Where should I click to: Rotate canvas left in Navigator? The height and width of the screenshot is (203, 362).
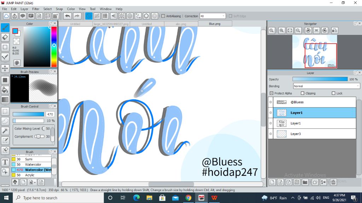coord(308,30)
